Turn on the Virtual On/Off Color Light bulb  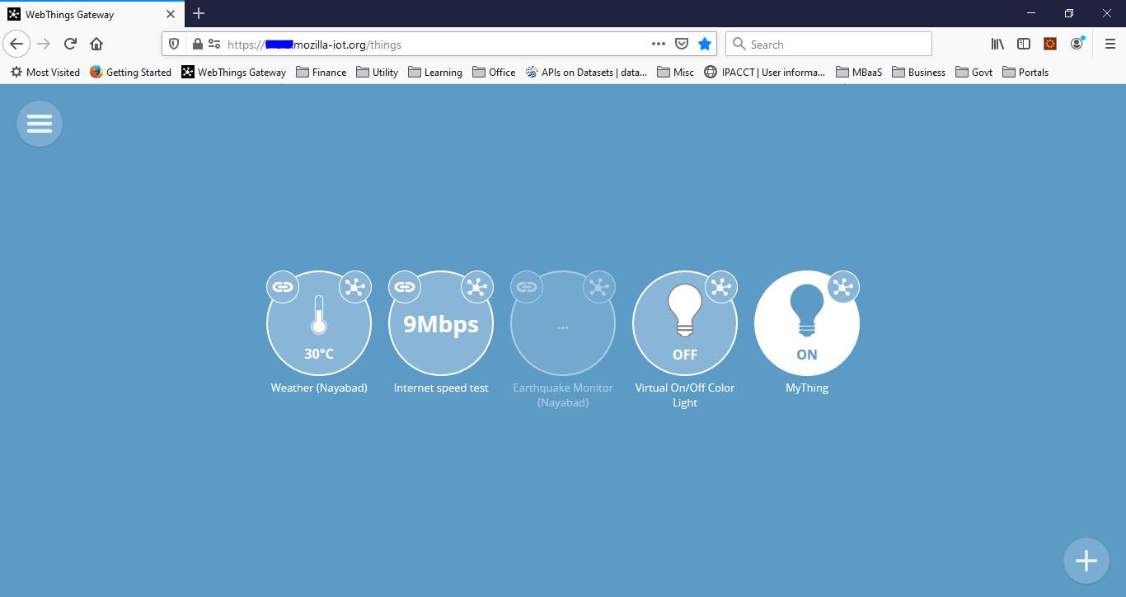[685, 322]
